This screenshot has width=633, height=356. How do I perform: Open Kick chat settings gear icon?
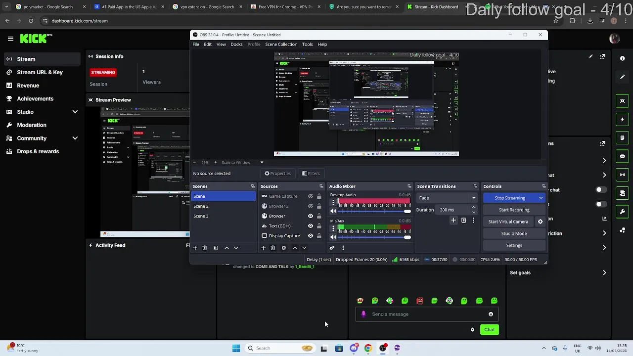472,330
